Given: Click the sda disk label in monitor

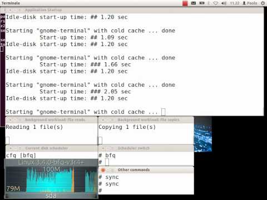Looking at the screenshot, I should (x=51, y=196).
